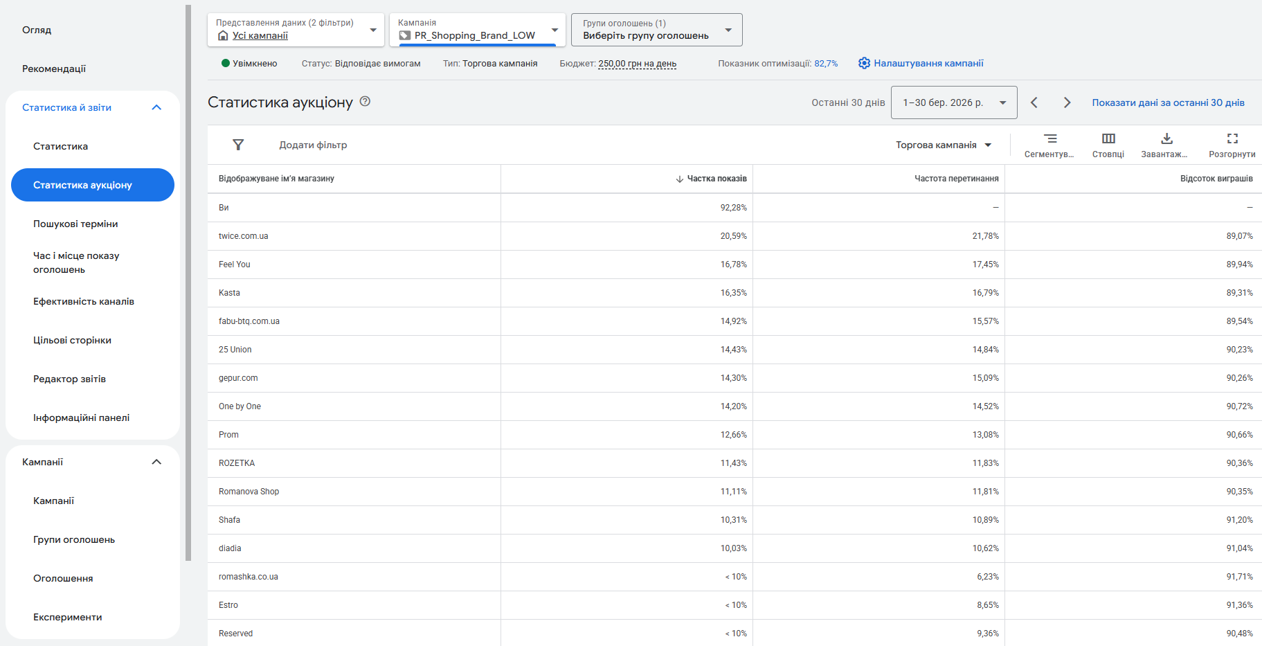Image resolution: width=1262 pixels, height=646 pixels.
Task: Open the Сегментув... segment tool
Action: click(1049, 145)
